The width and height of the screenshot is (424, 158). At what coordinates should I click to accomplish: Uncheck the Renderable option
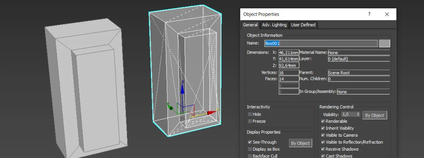pyautogui.click(x=323, y=121)
